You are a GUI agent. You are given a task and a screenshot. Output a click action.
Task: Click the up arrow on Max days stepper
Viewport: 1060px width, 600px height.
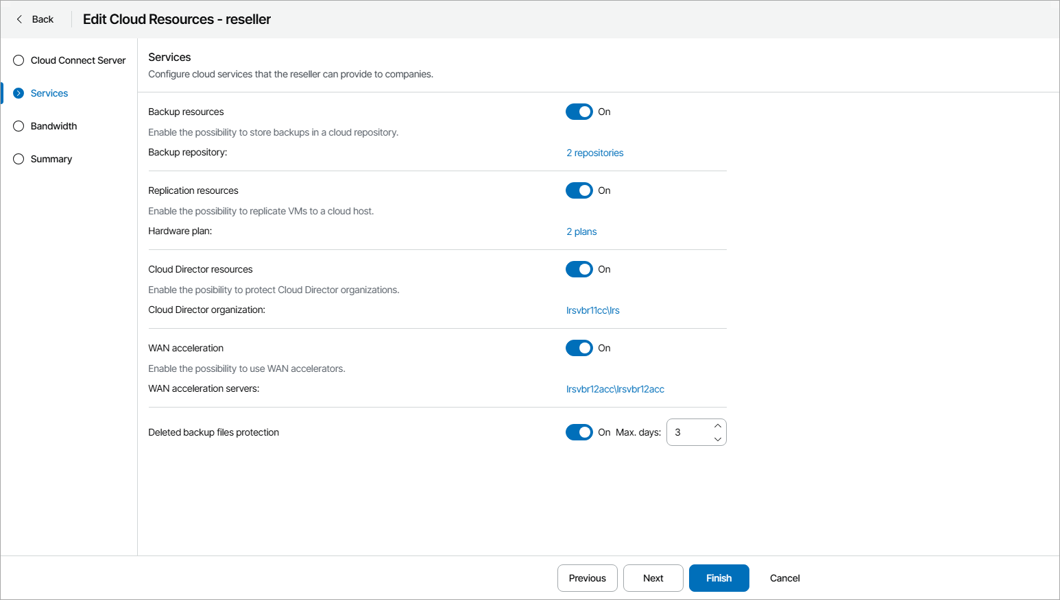717,425
